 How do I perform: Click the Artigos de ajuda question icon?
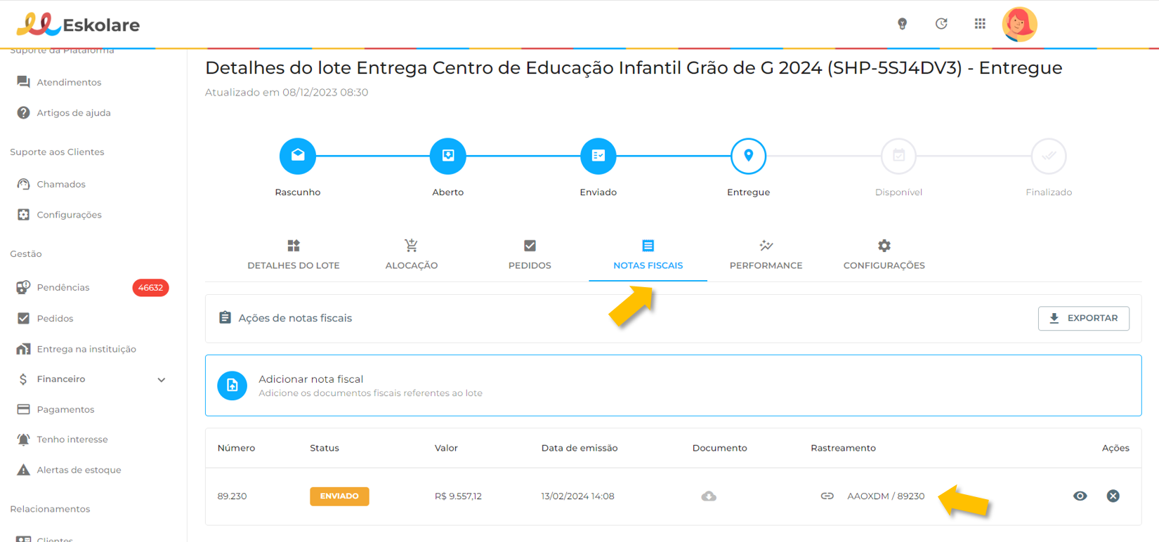pos(23,113)
